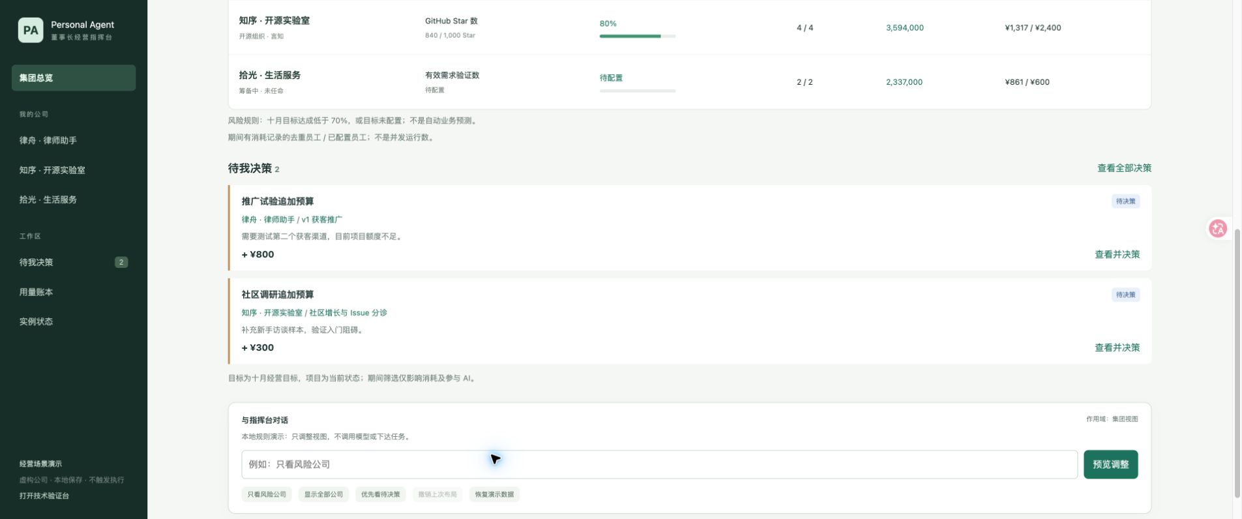Click the 待我决策 section heading

[x=250, y=168]
